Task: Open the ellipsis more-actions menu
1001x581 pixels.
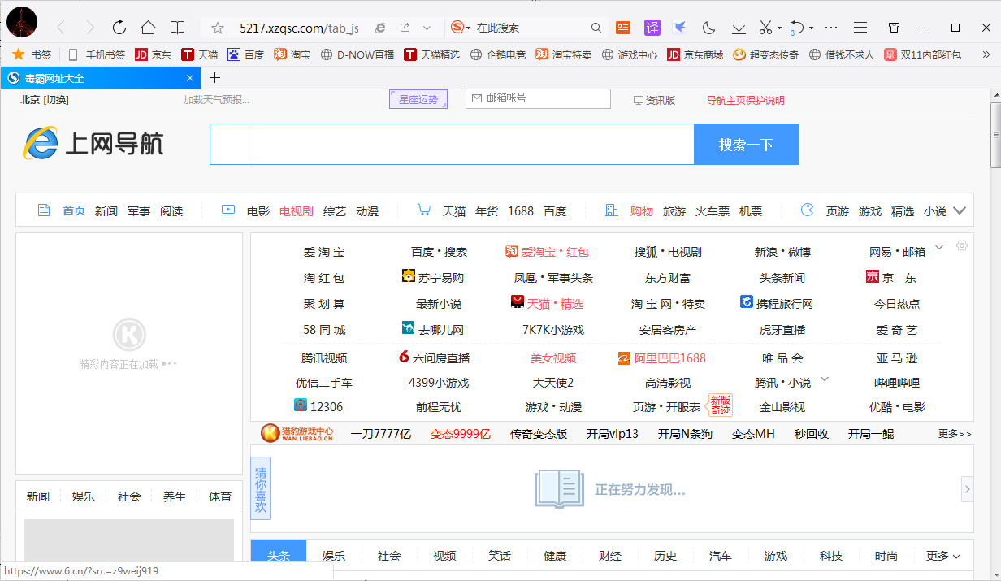Action: point(830,27)
